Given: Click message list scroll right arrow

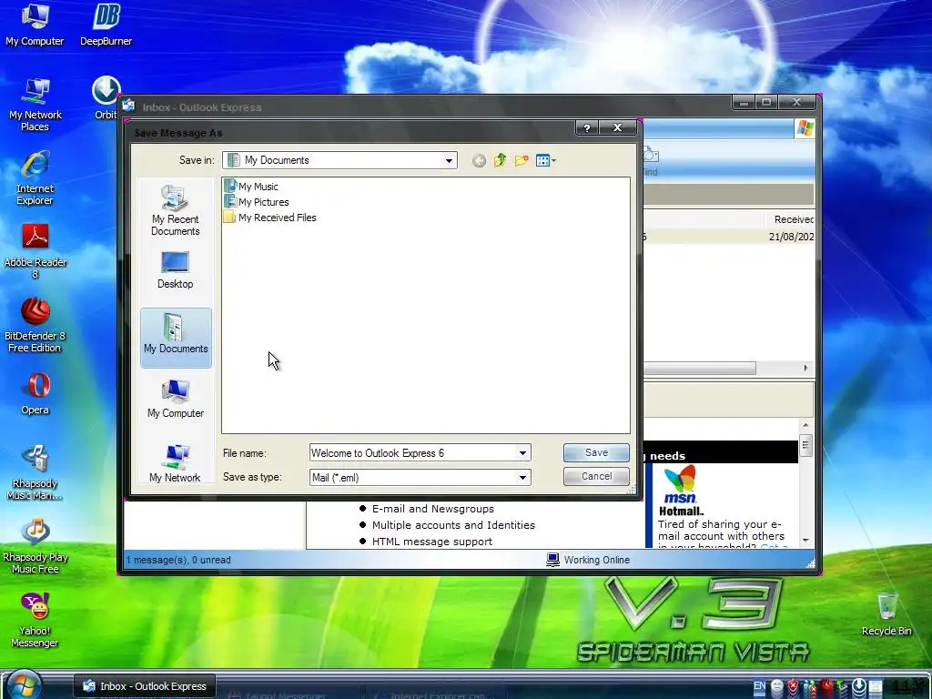Looking at the screenshot, I should pos(805,368).
